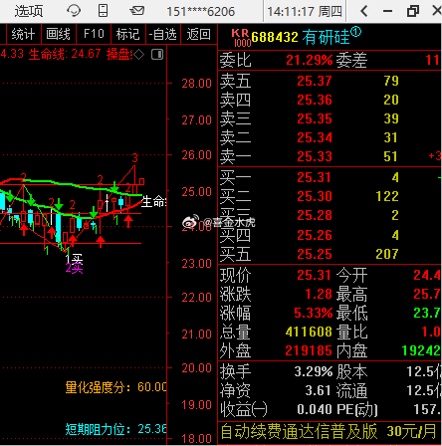Viewport: 442px width, 446px height.
Task: Open the message envelope icon
Action: click(136, 11)
